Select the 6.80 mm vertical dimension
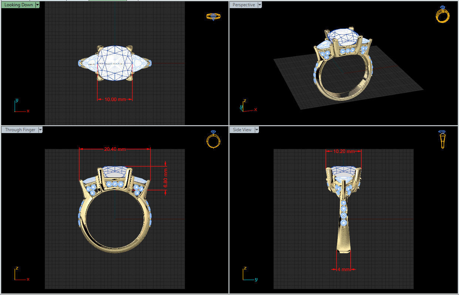Screen dimensions: 459x295 166,179
